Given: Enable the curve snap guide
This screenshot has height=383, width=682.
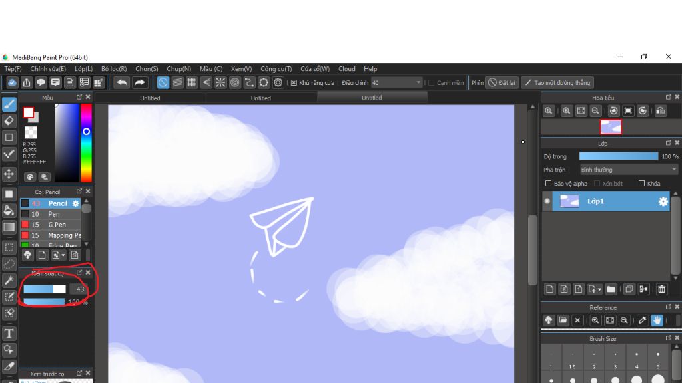Looking at the screenshot, I should click(x=249, y=82).
